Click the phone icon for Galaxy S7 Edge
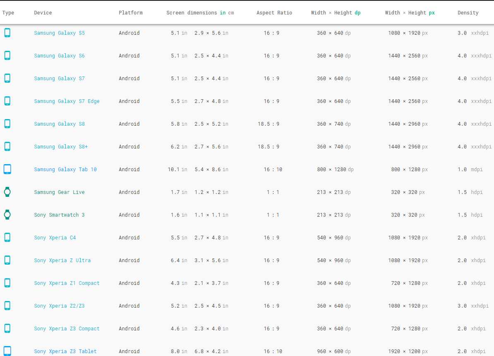 tap(7, 101)
